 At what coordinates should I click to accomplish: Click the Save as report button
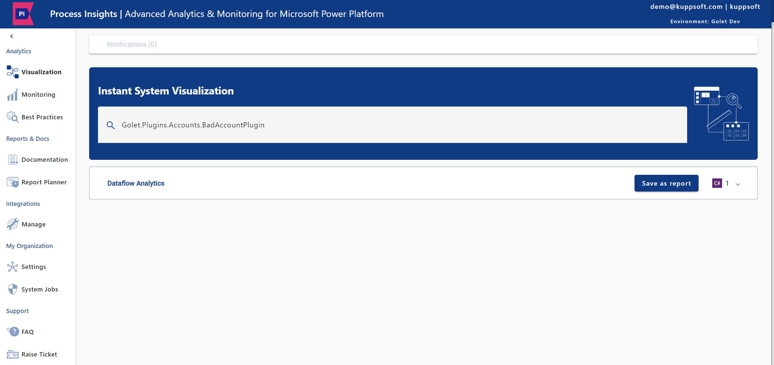(x=666, y=183)
